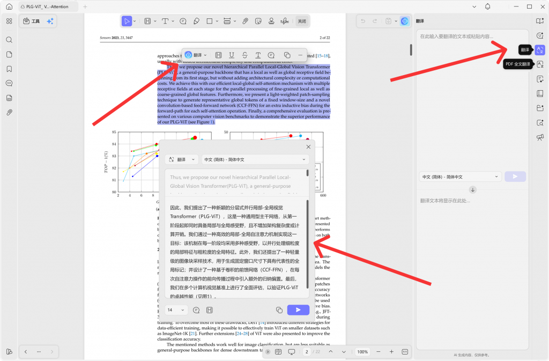Click the send translate button in right panel
549x361 pixels.
[x=515, y=177]
